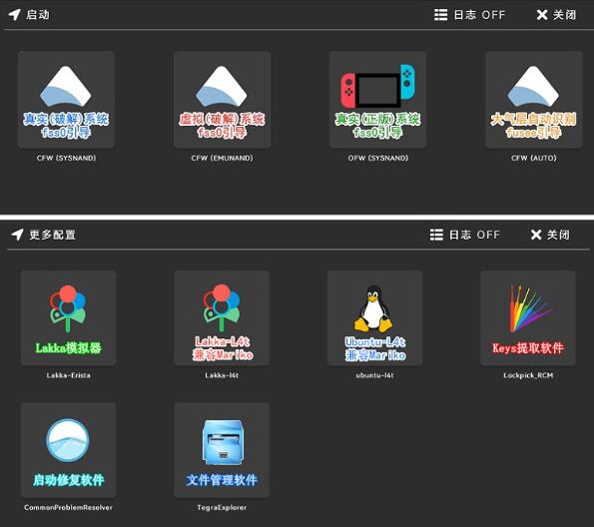
Task: Click the list icon beside 日志 in 更多配置 panel
Action: click(436, 235)
